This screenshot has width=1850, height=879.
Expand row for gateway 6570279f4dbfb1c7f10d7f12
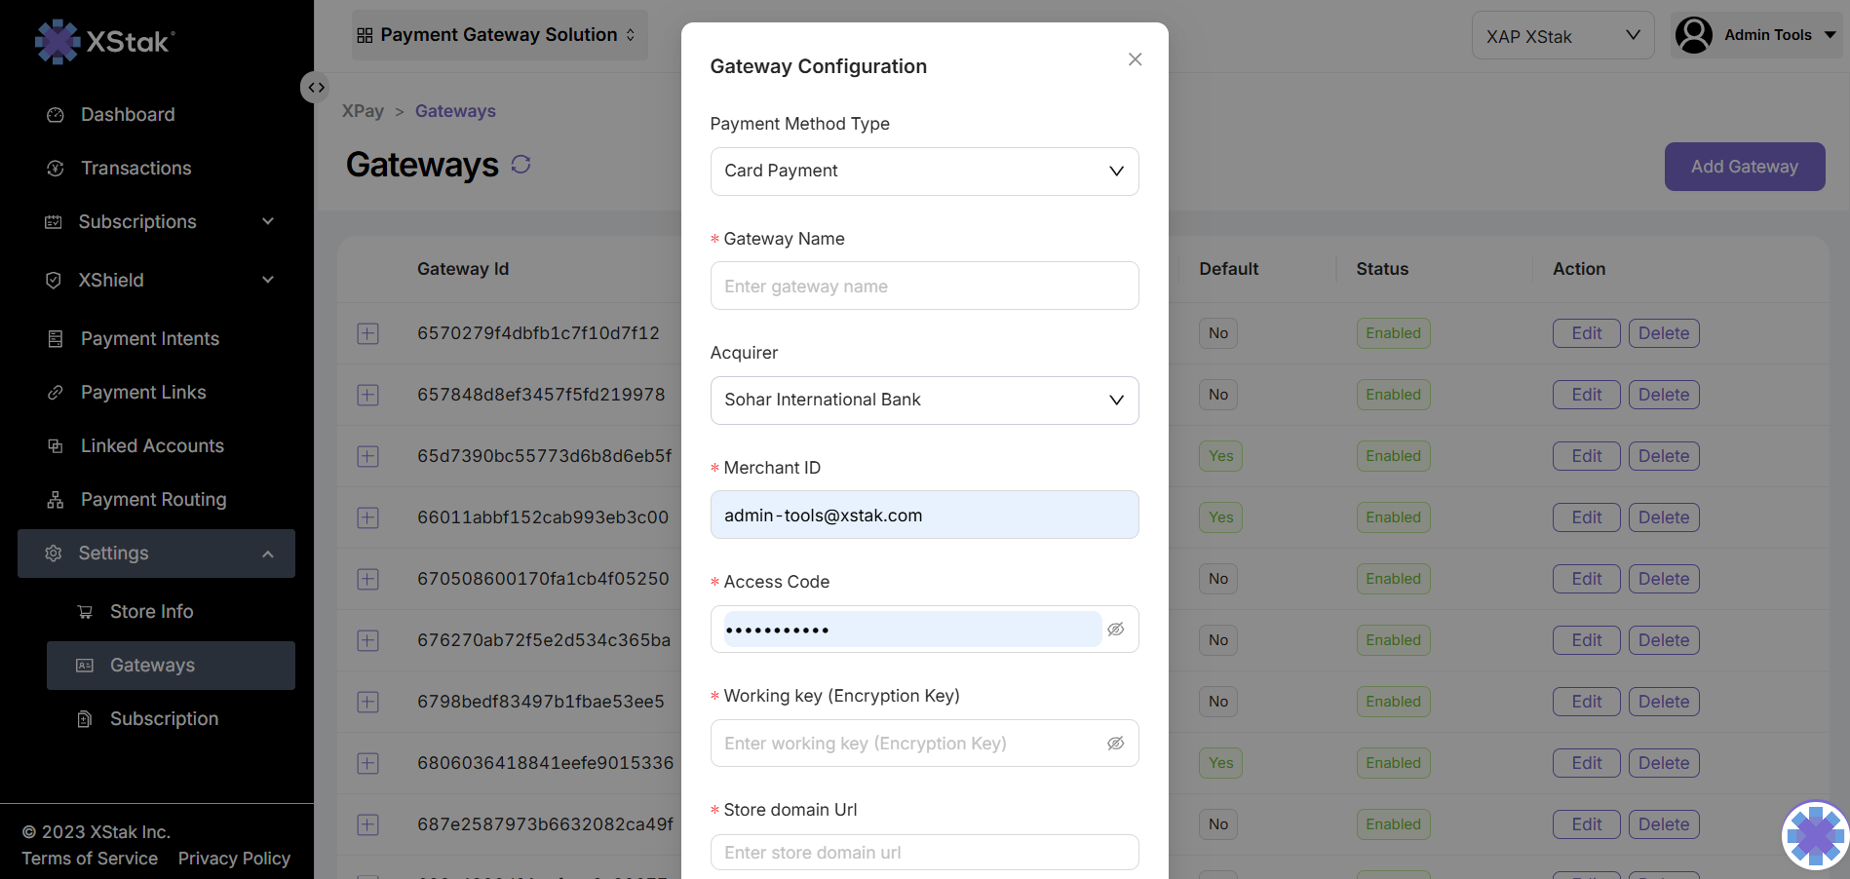point(367,333)
